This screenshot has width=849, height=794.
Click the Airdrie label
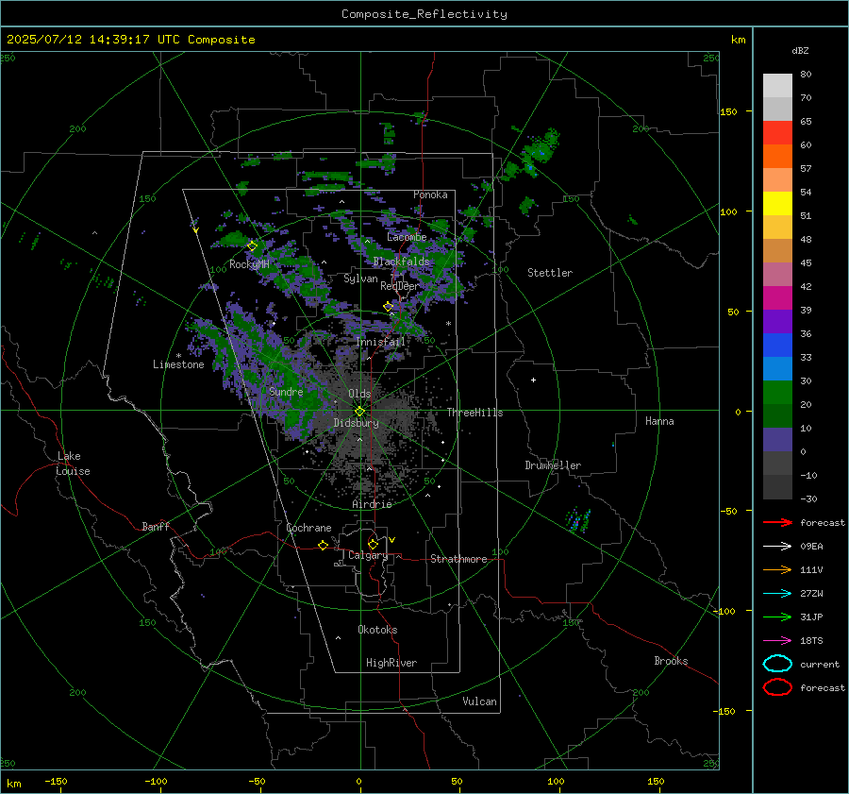point(372,504)
